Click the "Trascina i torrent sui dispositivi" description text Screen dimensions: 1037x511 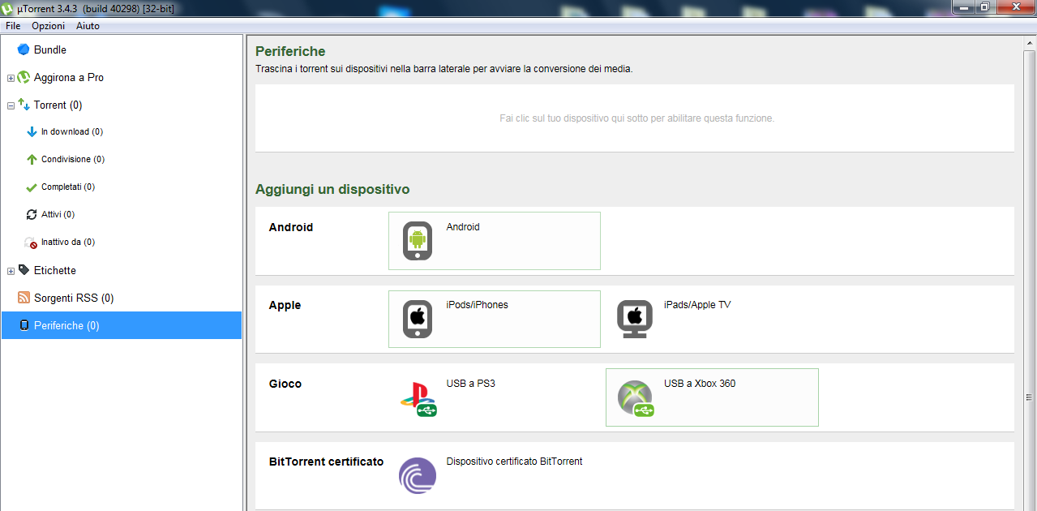[444, 69]
